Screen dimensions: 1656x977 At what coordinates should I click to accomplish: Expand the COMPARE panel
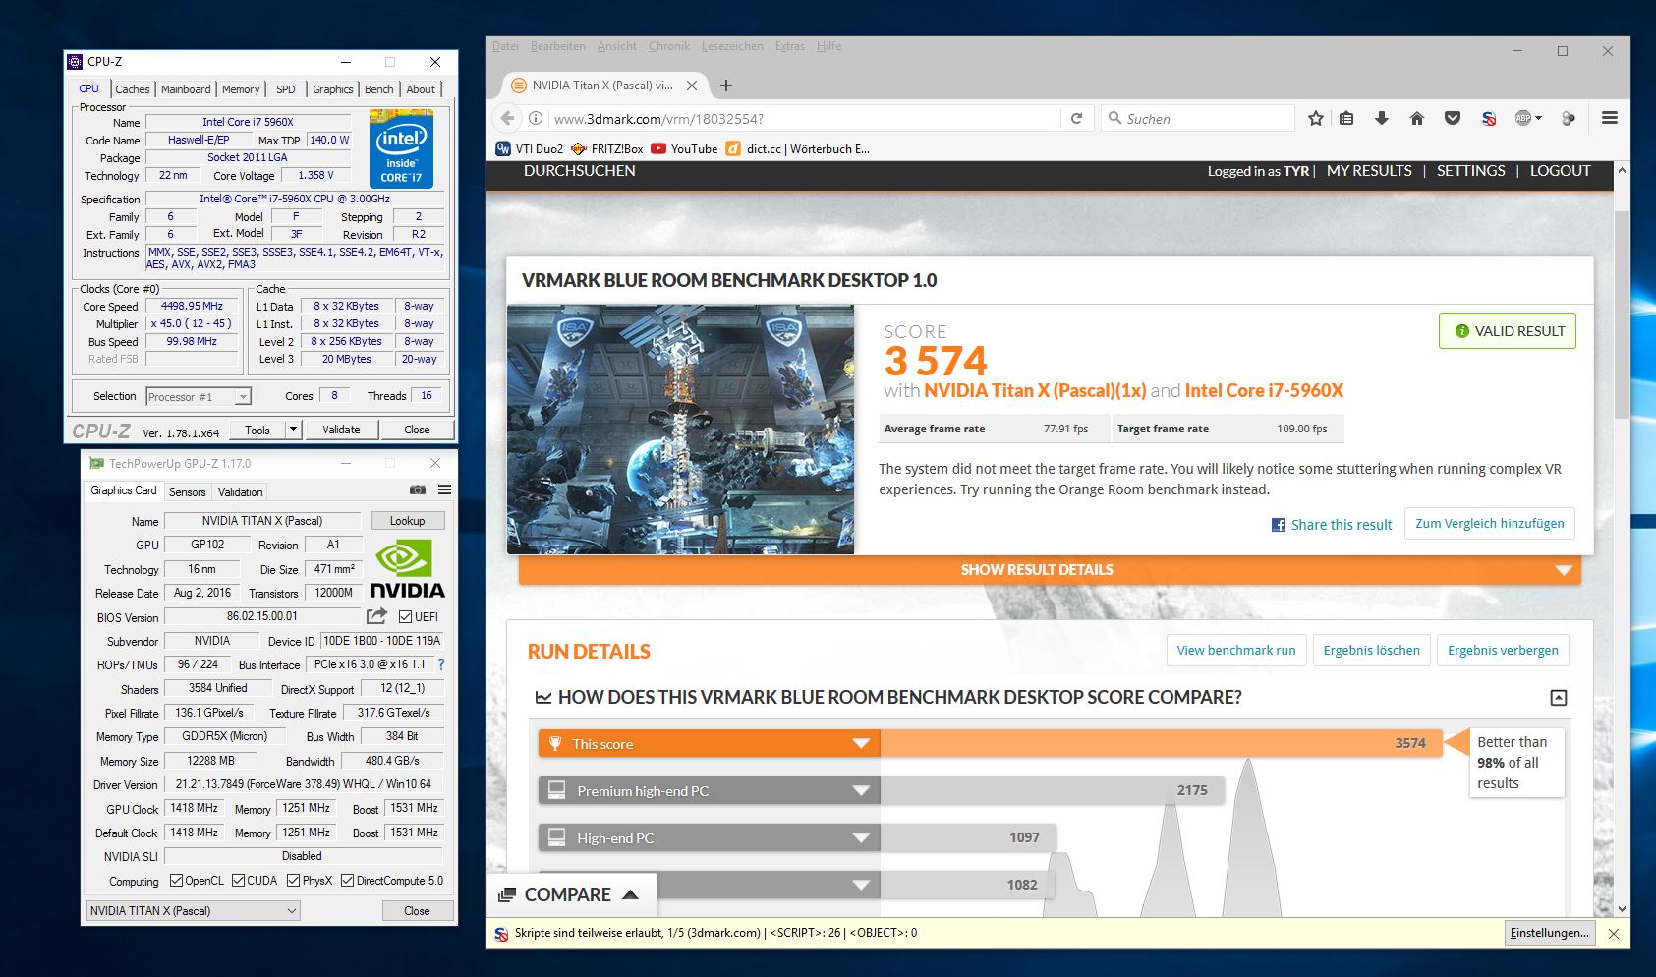pos(571,894)
